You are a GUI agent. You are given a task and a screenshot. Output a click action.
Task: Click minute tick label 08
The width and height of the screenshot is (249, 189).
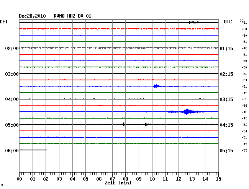(125, 179)
